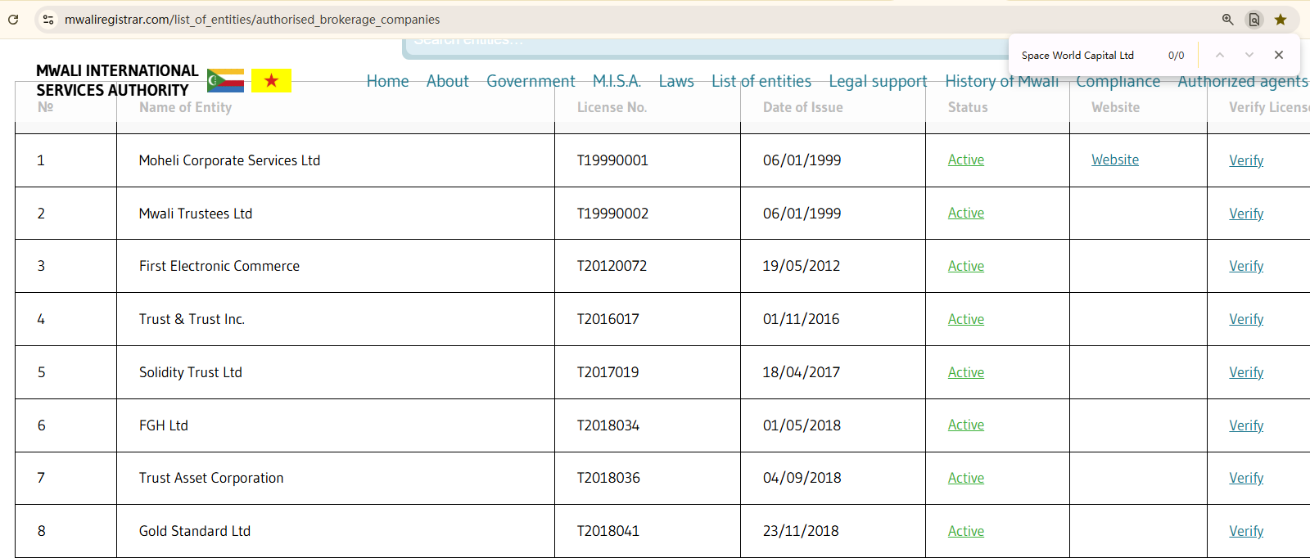
Task: Close the find-in-page bar
Action: 1278,55
